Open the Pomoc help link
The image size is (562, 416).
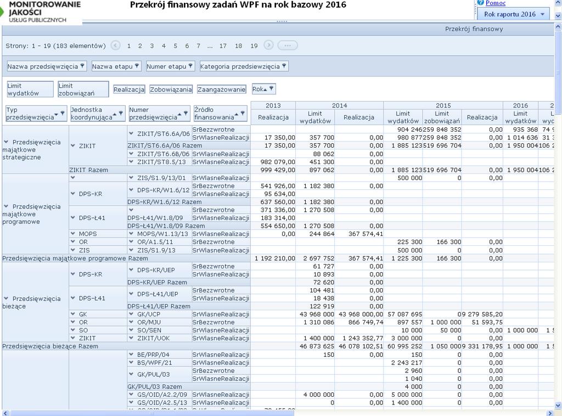tap(496, 3)
